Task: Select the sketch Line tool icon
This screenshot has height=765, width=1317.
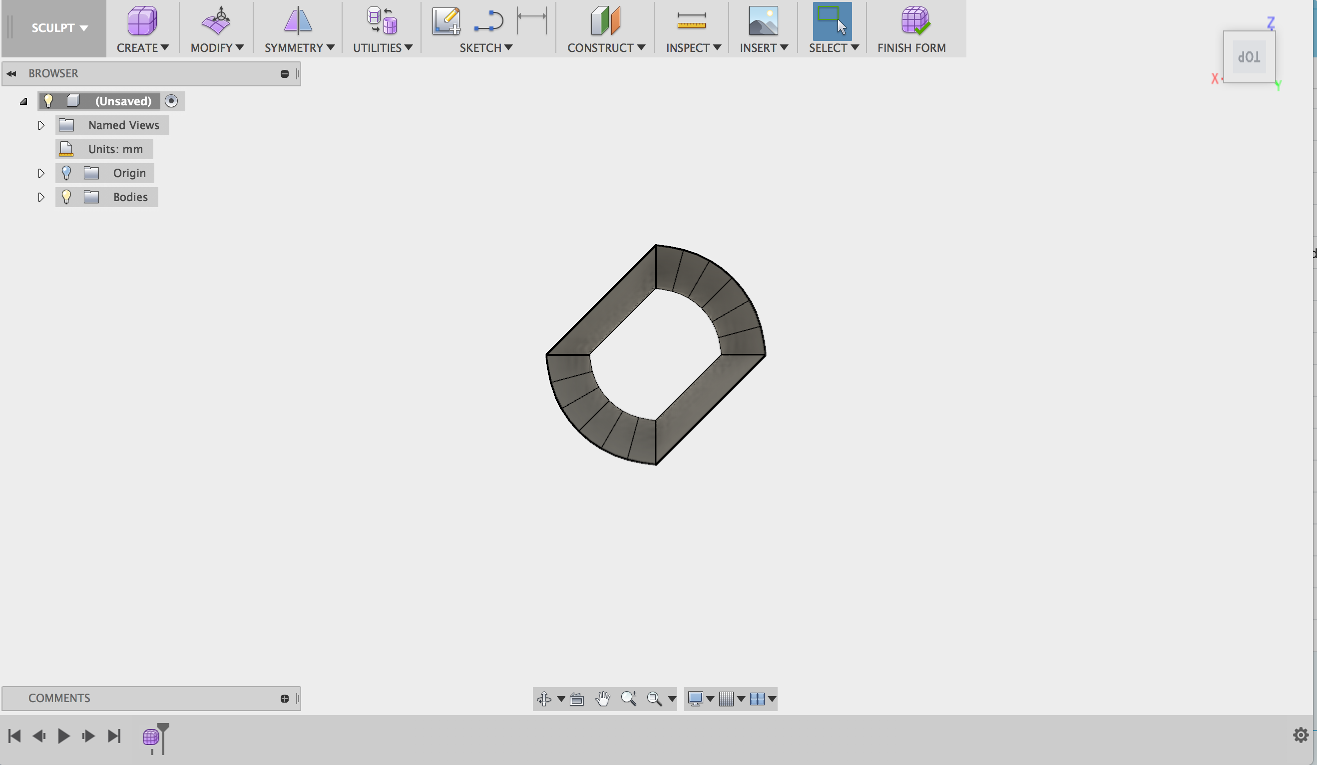Action: (488, 21)
